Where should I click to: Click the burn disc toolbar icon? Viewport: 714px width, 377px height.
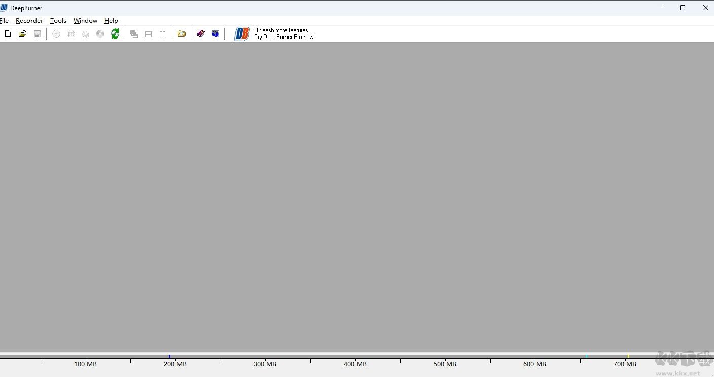click(56, 34)
